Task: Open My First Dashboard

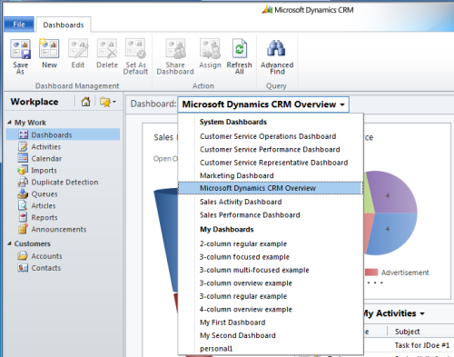Action: (x=232, y=322)
